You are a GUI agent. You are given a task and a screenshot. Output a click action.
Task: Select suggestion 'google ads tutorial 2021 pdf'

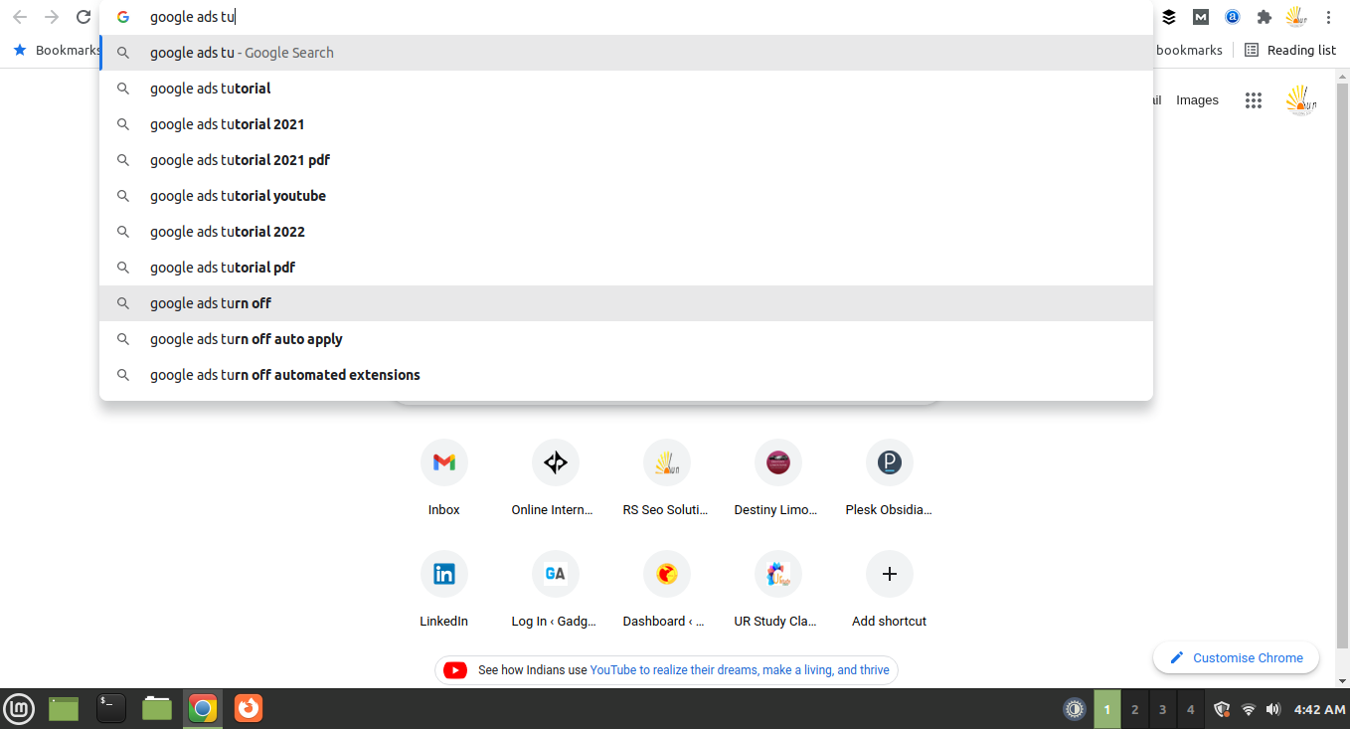626,160
